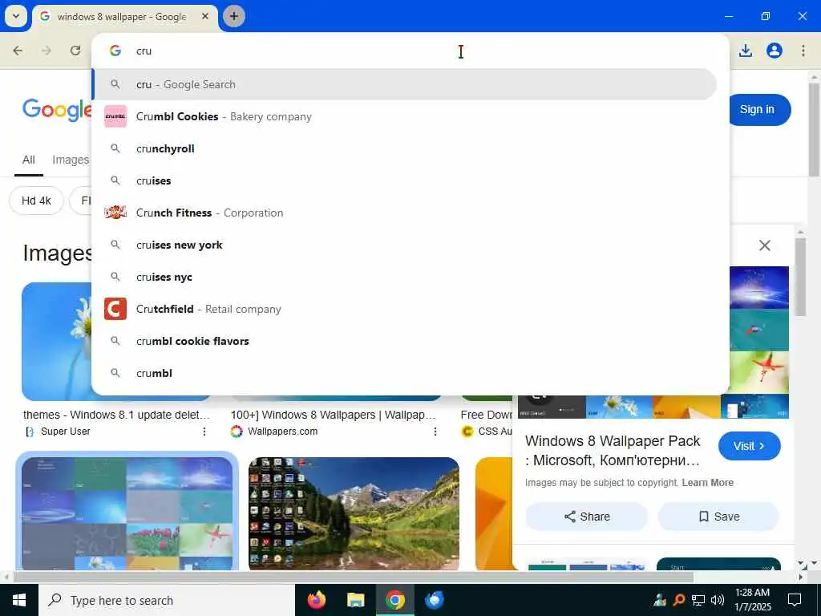Click the Crumbl Cookies pink logo icon
The height and width of the screenshot is (616, 821).
point(115,116)
